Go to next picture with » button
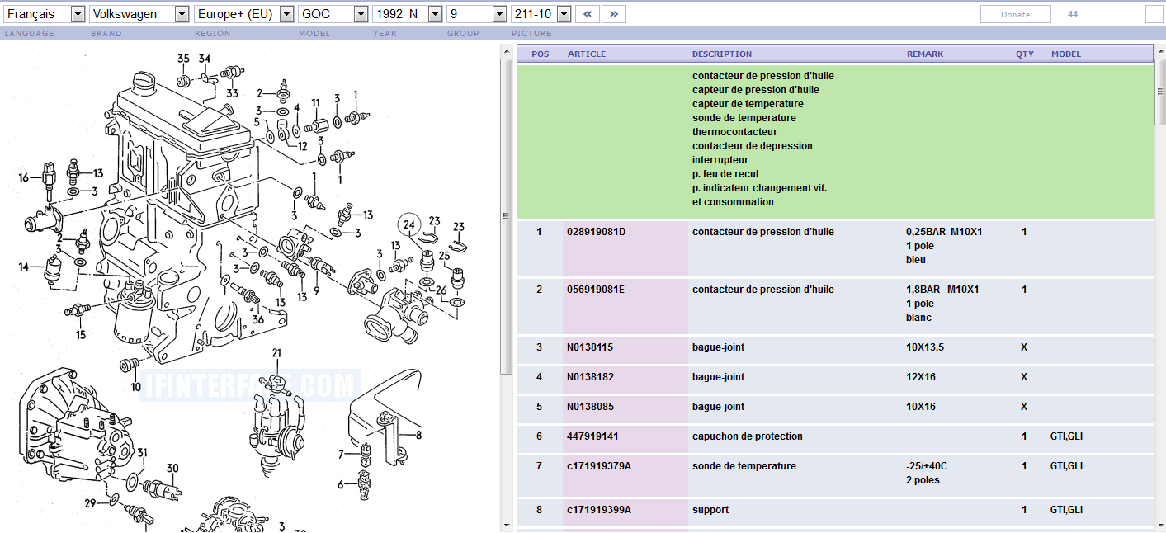 614,14
